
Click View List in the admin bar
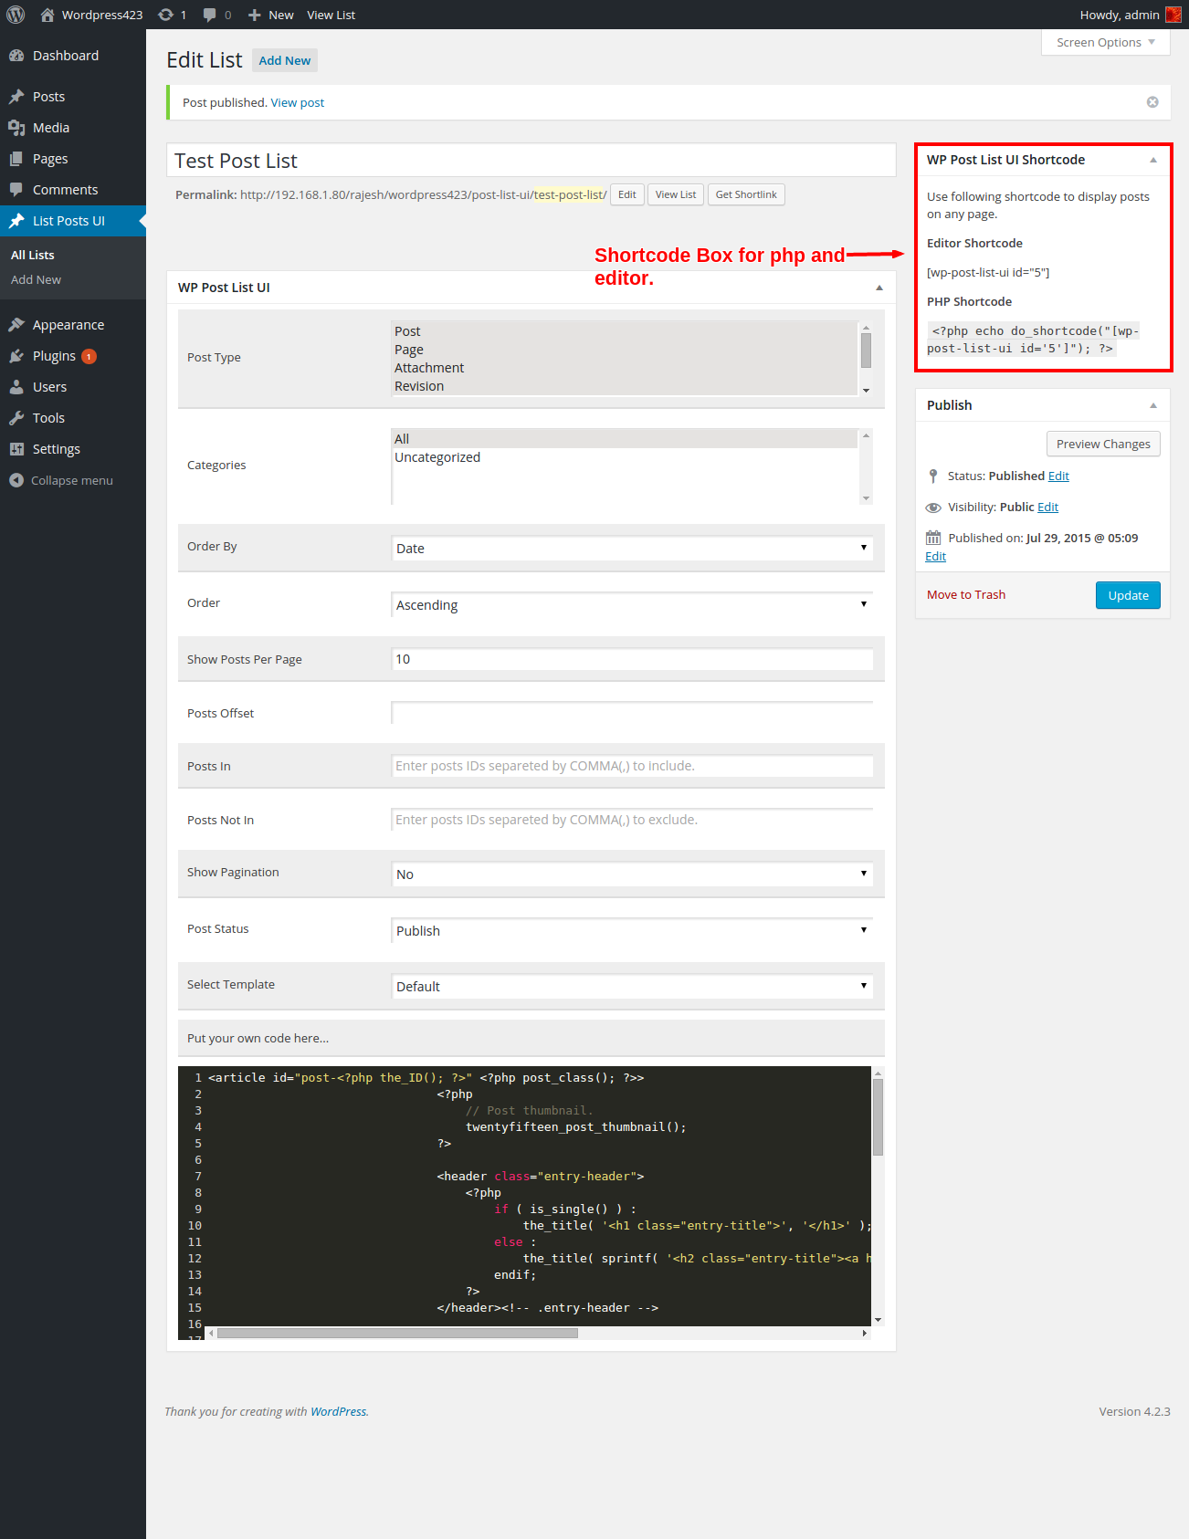331,15
